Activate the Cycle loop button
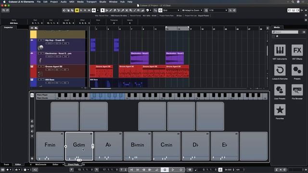The image size is (308, 173). point(157,170)
